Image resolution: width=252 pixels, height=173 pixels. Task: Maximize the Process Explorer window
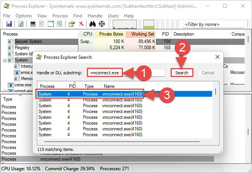(x=225, y=6)
